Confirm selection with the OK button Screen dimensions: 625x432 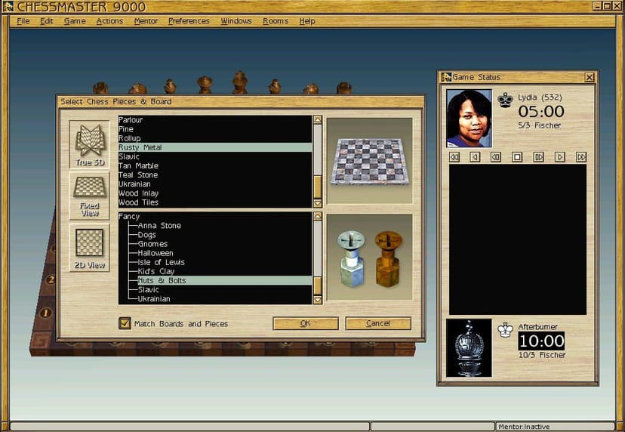click(306, 323)
